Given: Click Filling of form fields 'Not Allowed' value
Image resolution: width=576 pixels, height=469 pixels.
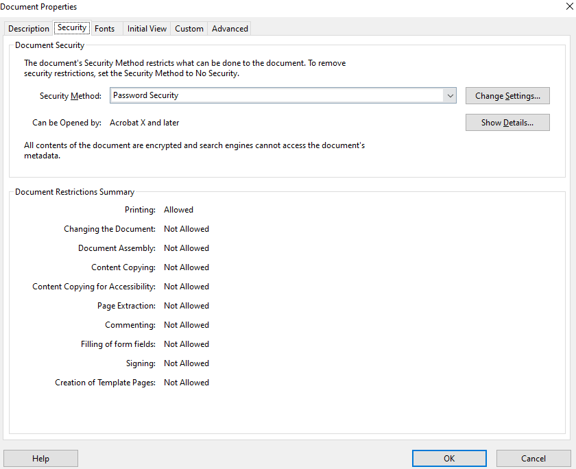Looking at the screenshot, I should click(x=187, y=344).
